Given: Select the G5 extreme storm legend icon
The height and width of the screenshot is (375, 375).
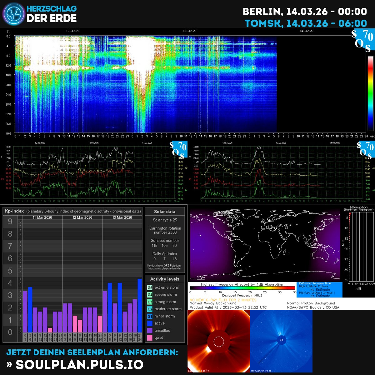Looking at the screenshot, I should (150, 287).
